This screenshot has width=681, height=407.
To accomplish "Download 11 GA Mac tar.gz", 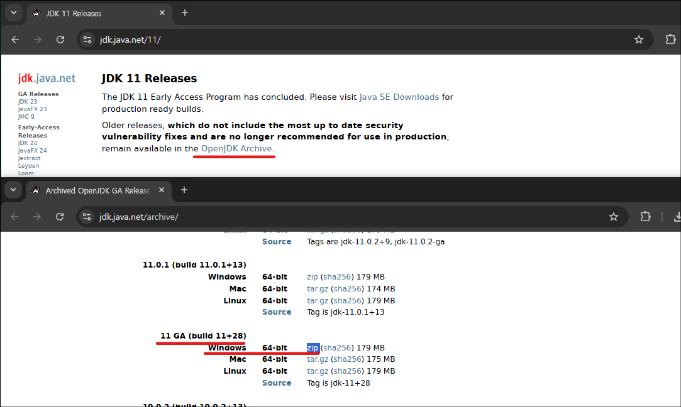I will [318, 359].
